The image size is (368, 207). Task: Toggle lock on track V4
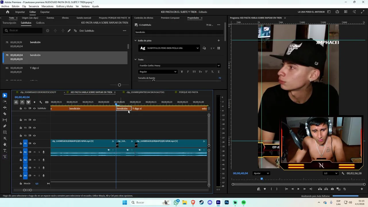(x=21, y=120)
